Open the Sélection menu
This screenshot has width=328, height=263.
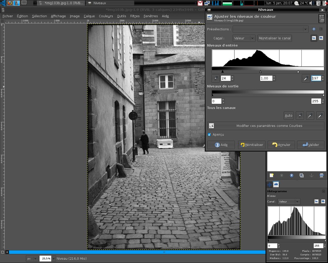[39, 16]
